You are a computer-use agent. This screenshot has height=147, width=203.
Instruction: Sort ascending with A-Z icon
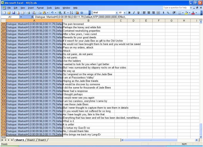pos(71,13)
